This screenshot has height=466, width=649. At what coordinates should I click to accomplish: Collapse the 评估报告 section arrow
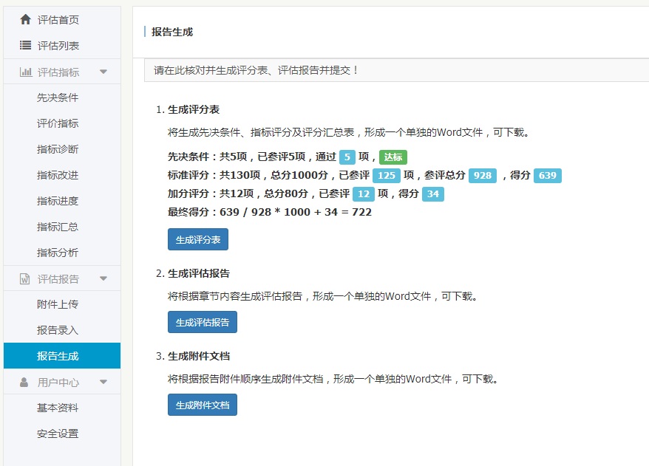[x=103, y=278]
